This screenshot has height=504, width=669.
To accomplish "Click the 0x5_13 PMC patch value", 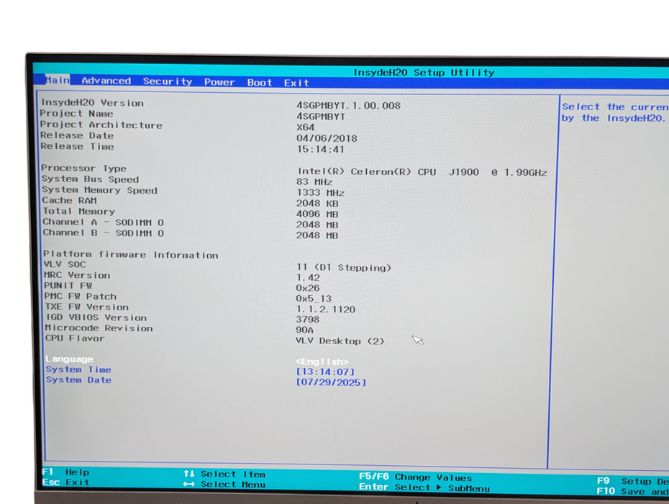I will pyautogui.click(x=314, y=299).
